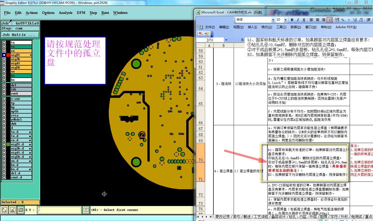Viewport: 373px width, 221px height.
Task: Click the grid snap icon by X Y
Action: click(21, 210)
